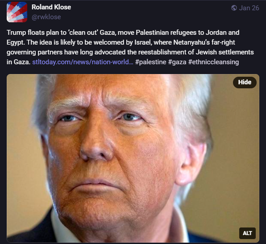This screenshot has width=266, height=244.
Task: Visit the @rwklose handle link
Action: point(46,17)
